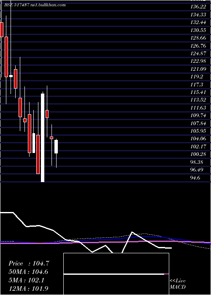Click the peak of the white MACD line
Image resolution: width=211 pixels, height=295 pixels.
(132, 232)
